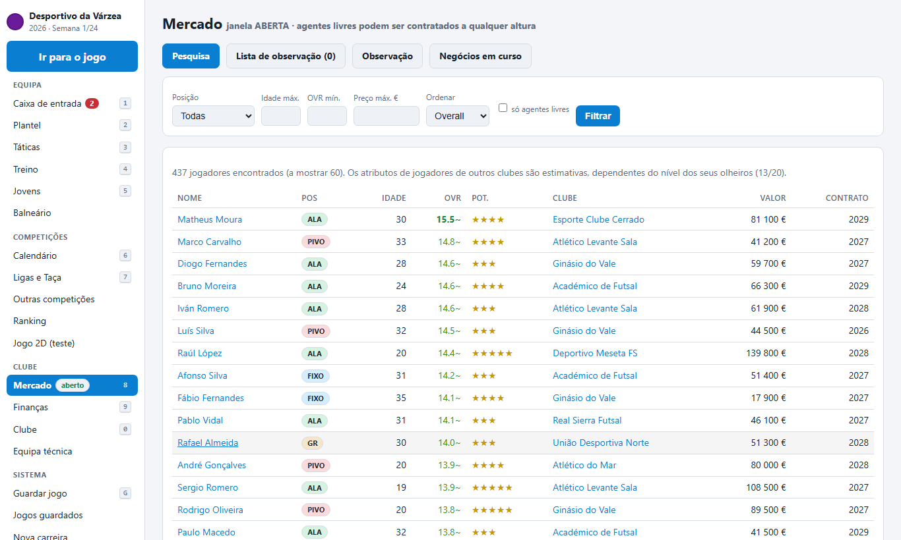Open Calendário in the sidebar

(x=72, y=256)
